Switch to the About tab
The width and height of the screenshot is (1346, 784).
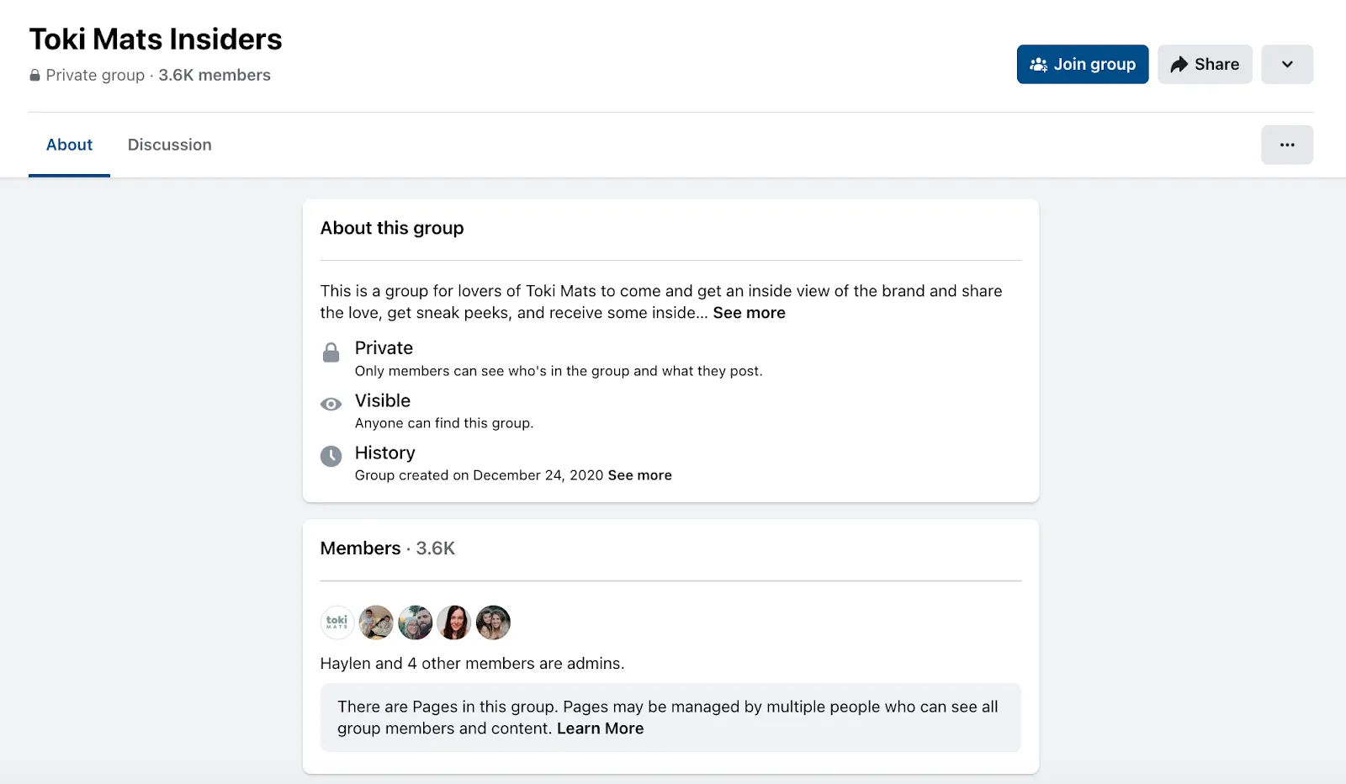pyautogui.click(x=69, y=145)
